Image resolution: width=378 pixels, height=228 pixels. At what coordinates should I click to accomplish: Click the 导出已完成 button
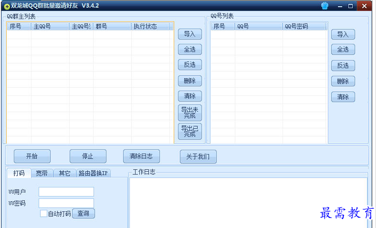pos(190,131)
